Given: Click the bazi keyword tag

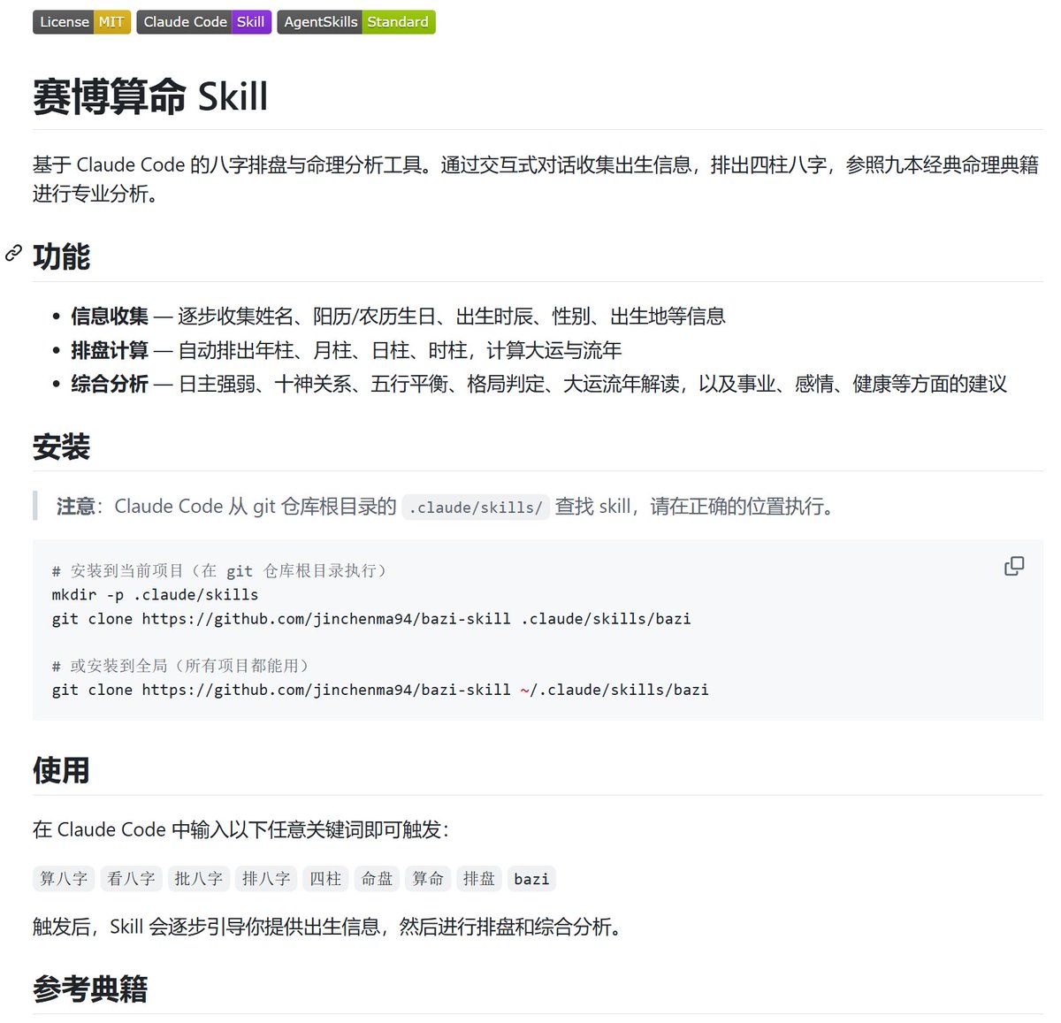Looking at the screenshot, I should click(x=531, y=879).
